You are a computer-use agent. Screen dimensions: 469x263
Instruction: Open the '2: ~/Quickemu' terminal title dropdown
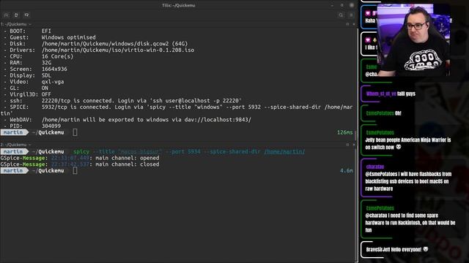coord(15,145)
